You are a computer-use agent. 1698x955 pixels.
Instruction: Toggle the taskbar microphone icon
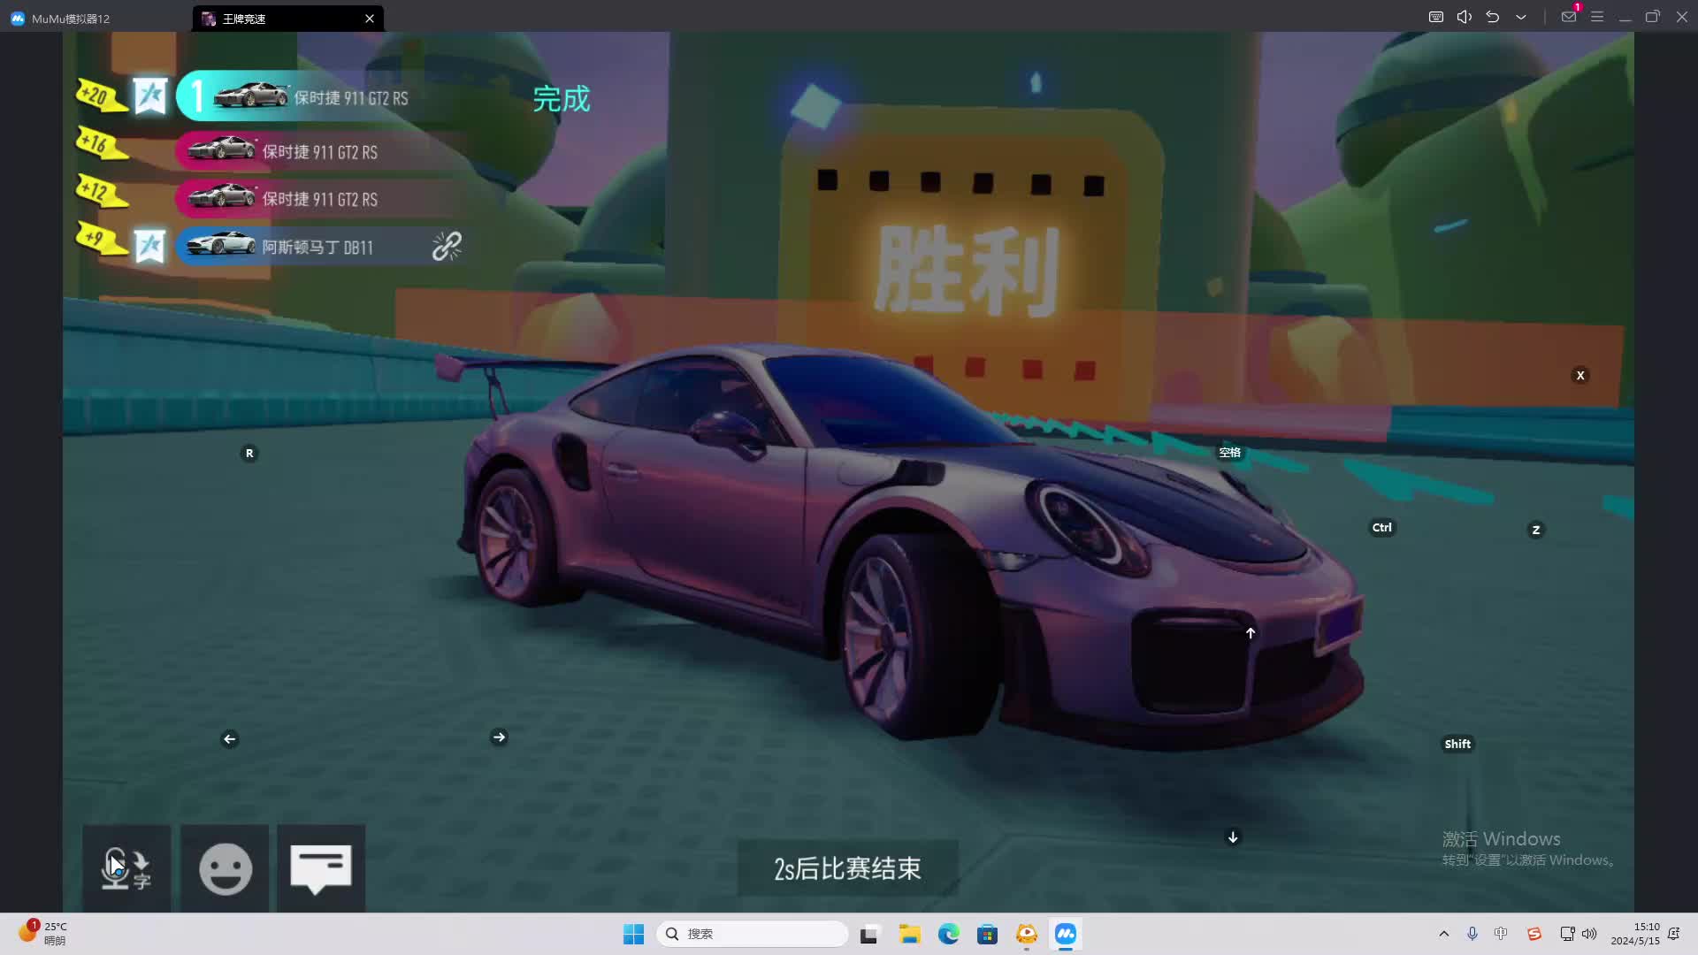click(1472, 934)
